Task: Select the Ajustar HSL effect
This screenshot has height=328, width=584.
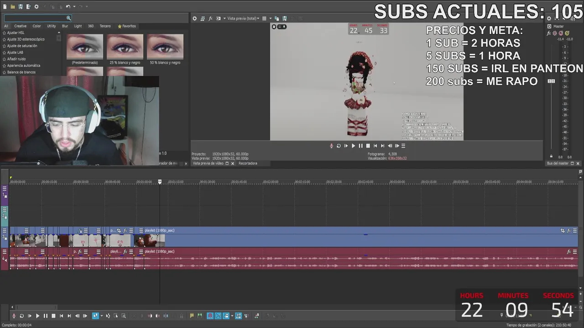Action: coord(16,33)
